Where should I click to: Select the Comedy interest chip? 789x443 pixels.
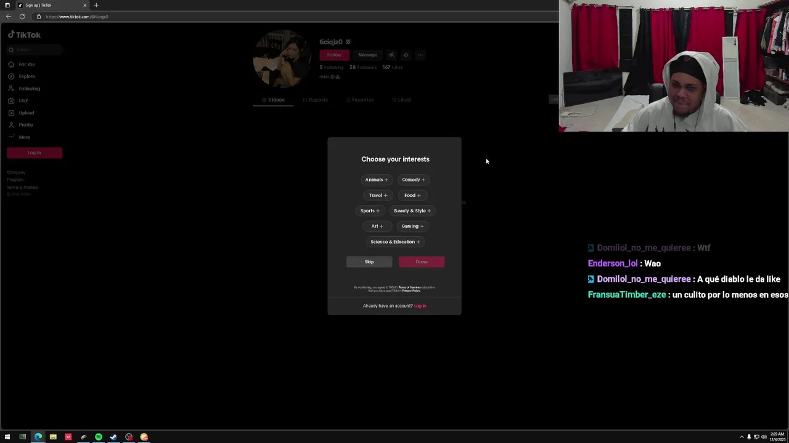click(414, 180)
